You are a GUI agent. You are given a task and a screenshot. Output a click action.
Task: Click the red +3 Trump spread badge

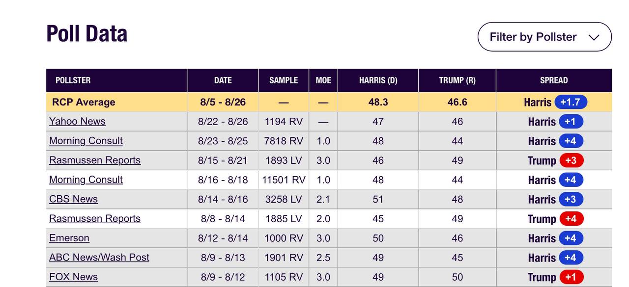tap(571, 160)
